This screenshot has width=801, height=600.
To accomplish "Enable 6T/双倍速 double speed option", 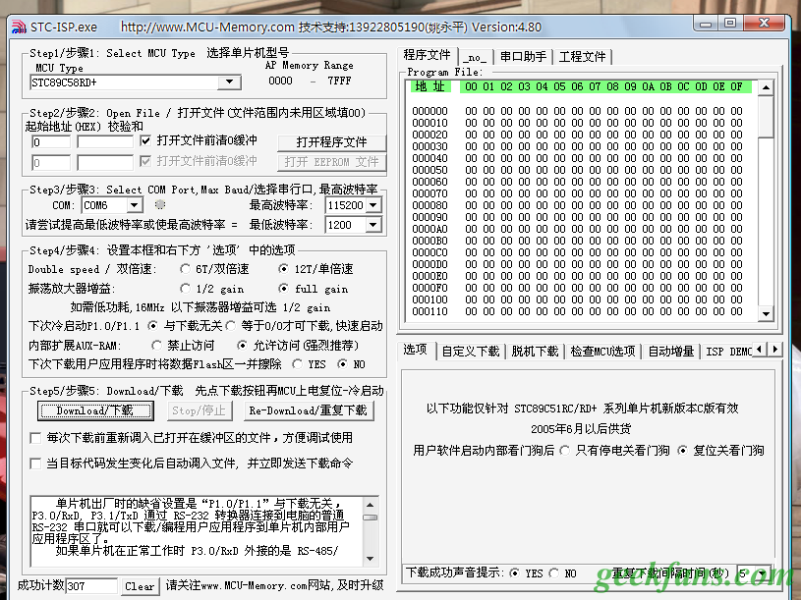I will (186, 269).
